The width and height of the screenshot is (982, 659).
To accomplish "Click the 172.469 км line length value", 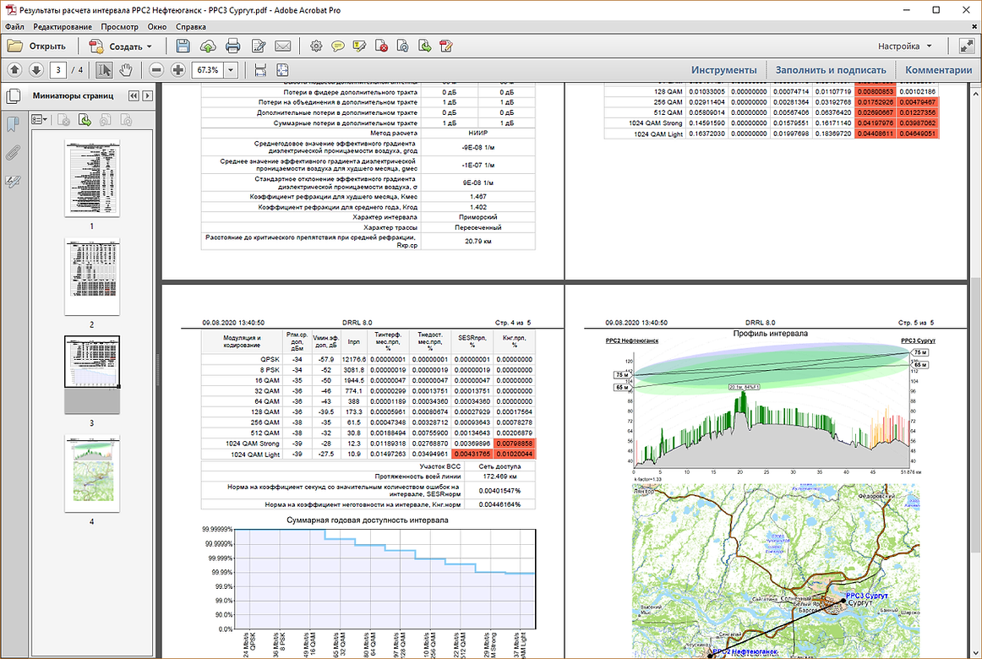I will click(x=499, y=477).
